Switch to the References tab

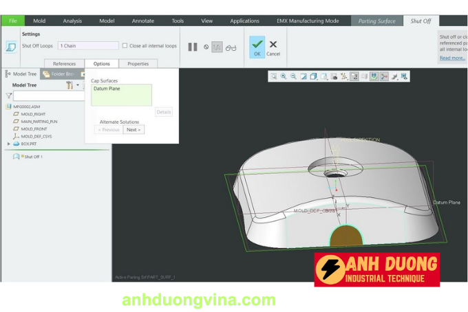tap(65, 64)
